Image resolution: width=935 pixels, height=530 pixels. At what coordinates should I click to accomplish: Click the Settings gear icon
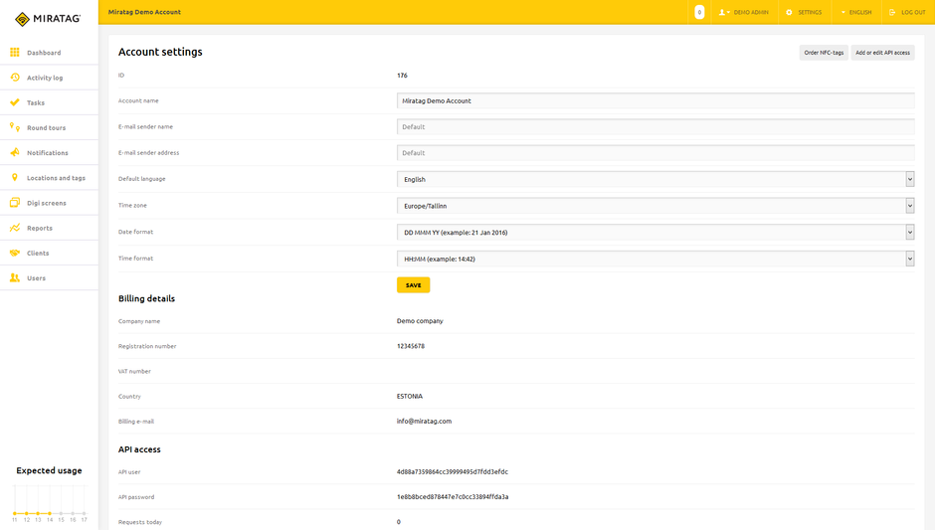pos(789,12)
